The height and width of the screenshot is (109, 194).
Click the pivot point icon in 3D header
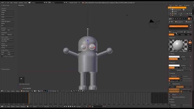tap(39, 91)
